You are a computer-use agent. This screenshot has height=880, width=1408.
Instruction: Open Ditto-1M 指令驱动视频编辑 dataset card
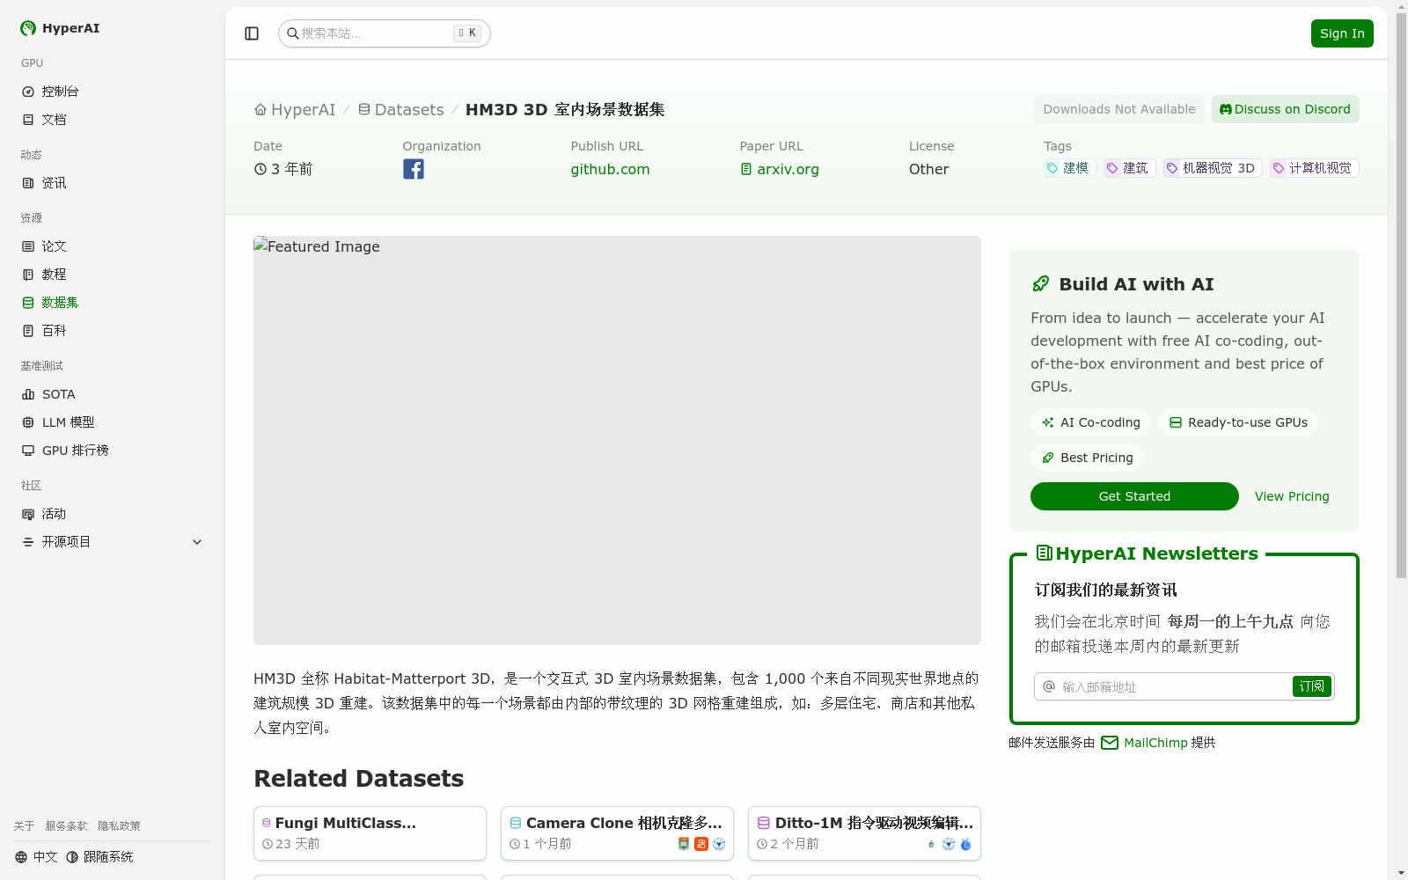click(x=864, y=833)
